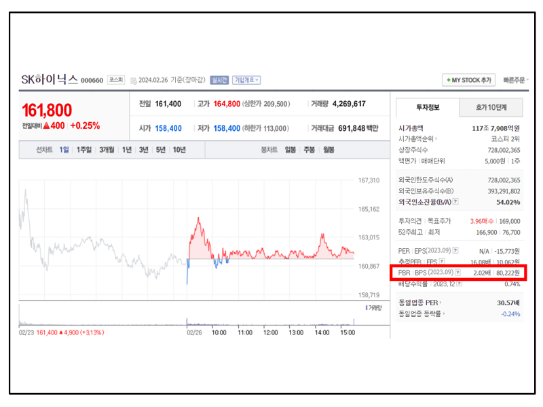Open the 기업개요 dropdown
This screenshot has height=407, width=543.
(x=246, y=80)
